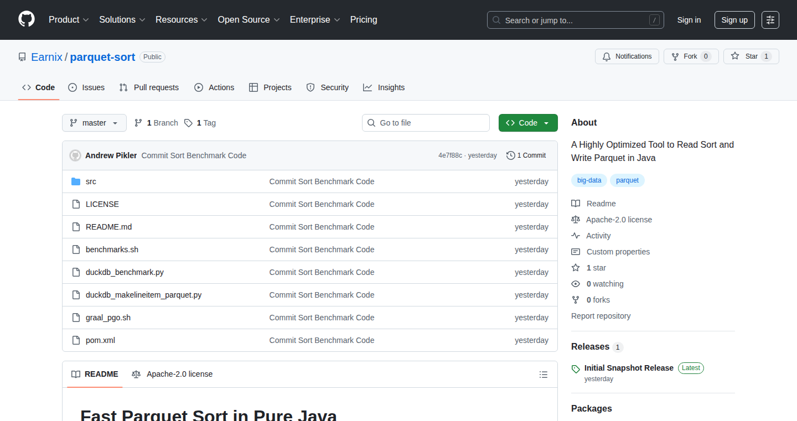Click the star icon beside 1 star
The width and height of the screenshot is (797, 421).
pos(576,268)
